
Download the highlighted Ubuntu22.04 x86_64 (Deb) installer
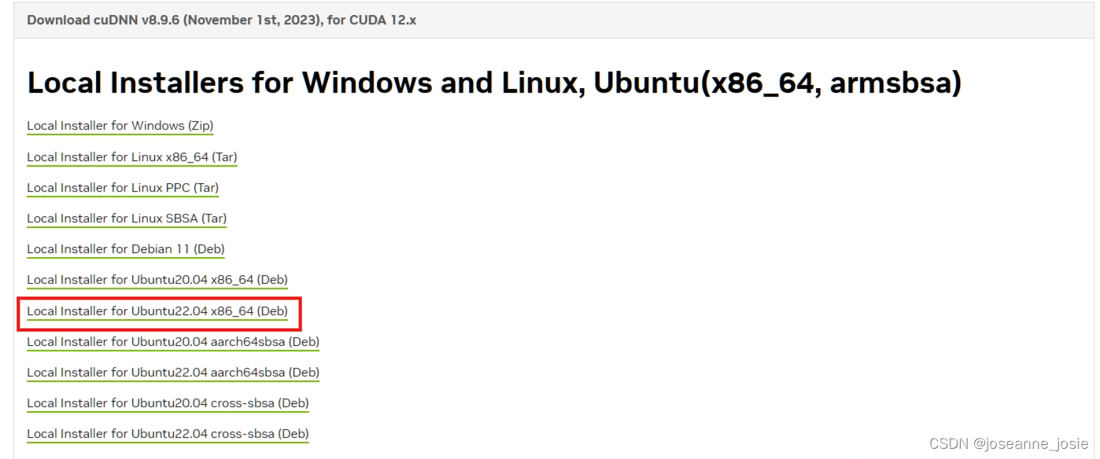(157, 310)
